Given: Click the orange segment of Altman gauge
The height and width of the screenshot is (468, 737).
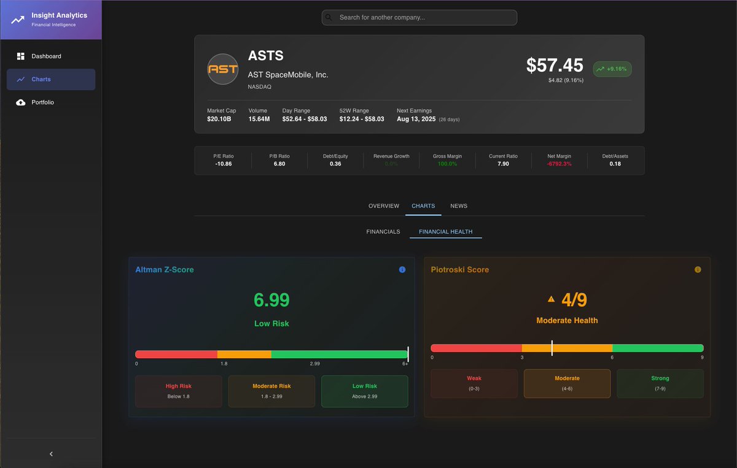Looking at the screenshot, I should [x=244, y=355].
